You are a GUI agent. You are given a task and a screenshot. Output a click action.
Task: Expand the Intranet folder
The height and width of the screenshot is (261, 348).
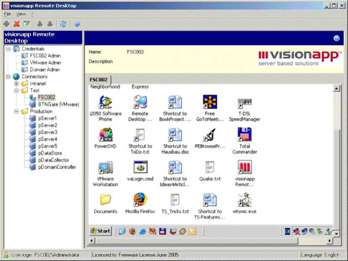tap(16, 84)
